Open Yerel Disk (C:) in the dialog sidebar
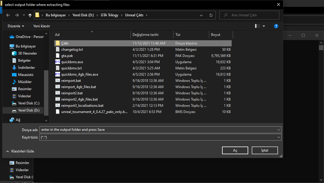This screenshot has width=324, height=183. pyautogui.click(x=26, y=103)
